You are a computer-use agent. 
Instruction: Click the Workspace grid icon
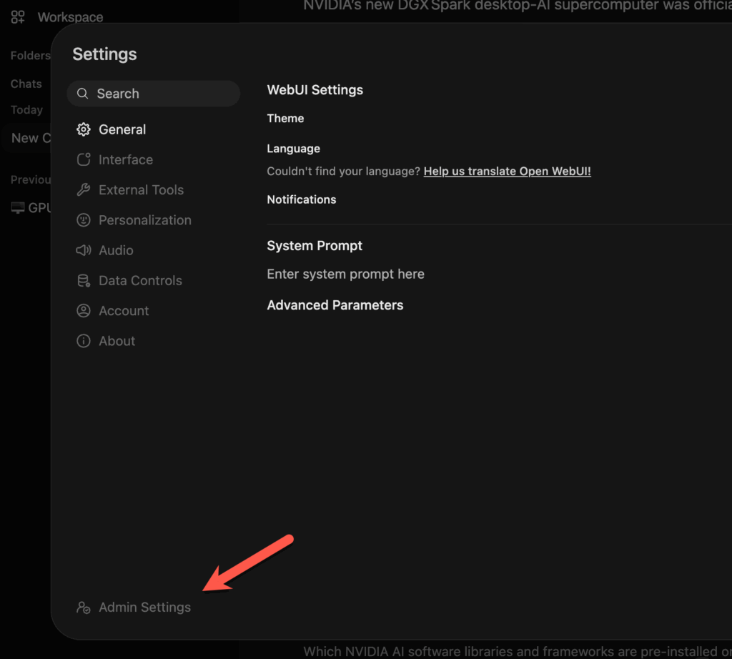tap(18, 17)
